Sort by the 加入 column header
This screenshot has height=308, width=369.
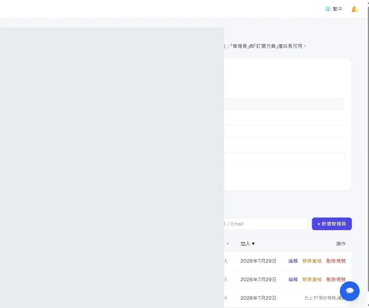[247, 244]
